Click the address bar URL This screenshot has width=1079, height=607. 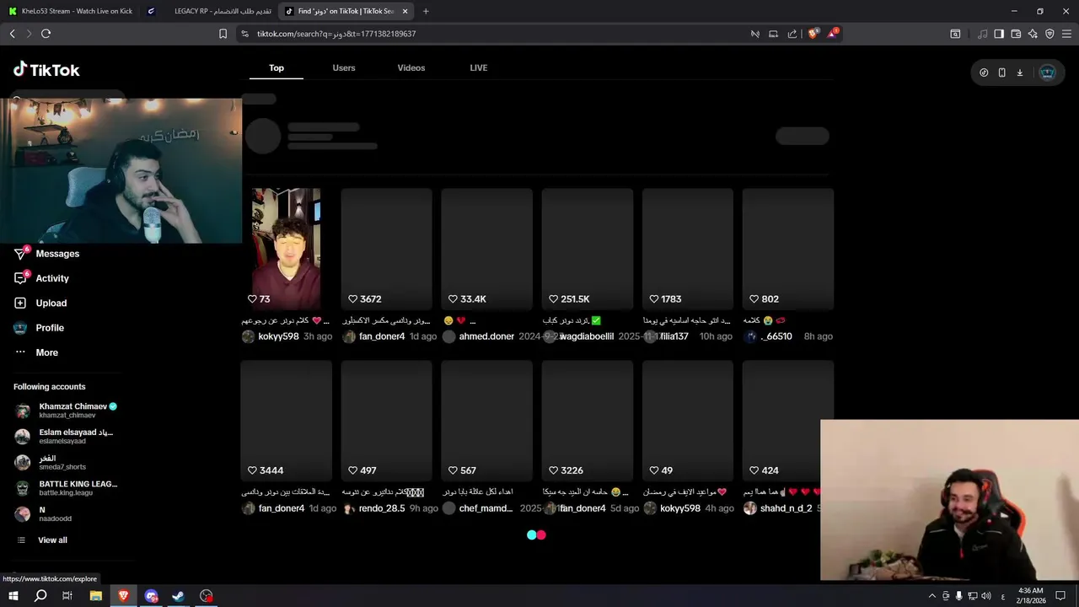pos(336,34)
